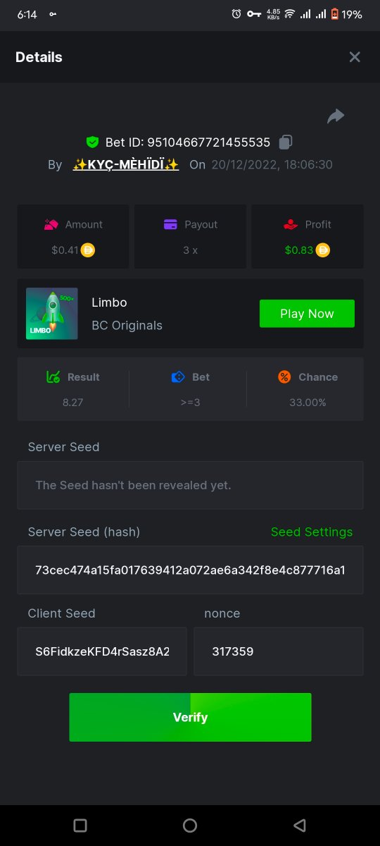This screenshot has height=846, width=380.
Task: Tap the share arrow icon
Action: point(336,116)
